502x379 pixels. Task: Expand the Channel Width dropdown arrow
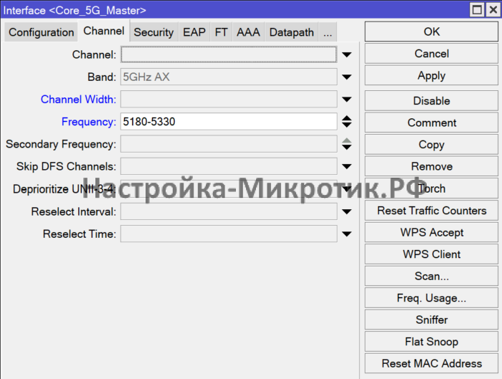pos(346,100)
